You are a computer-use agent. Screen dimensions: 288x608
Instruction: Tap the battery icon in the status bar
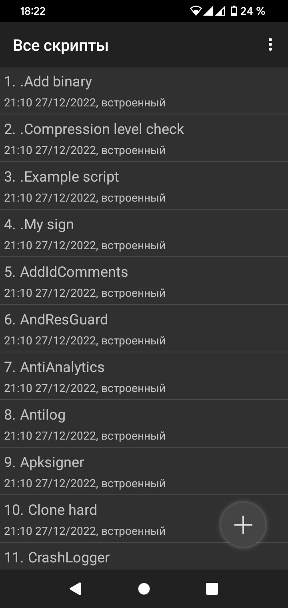[x=234, y=11]
